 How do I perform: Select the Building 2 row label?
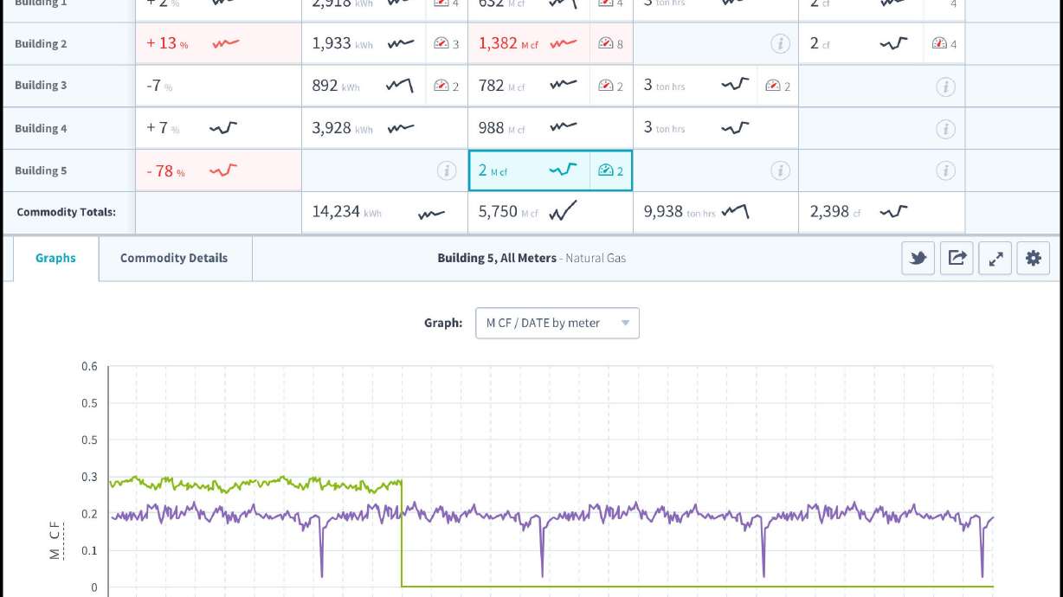(41, 43)
